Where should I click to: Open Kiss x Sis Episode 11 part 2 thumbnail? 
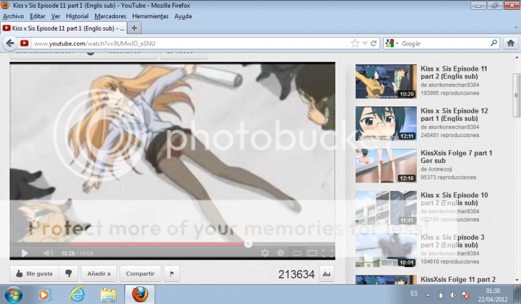coord(386,82)
